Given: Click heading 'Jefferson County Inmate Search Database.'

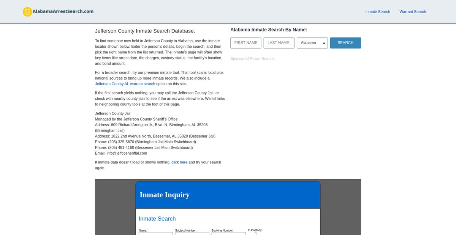Looking at the screenshot, I should coord(145,31).
